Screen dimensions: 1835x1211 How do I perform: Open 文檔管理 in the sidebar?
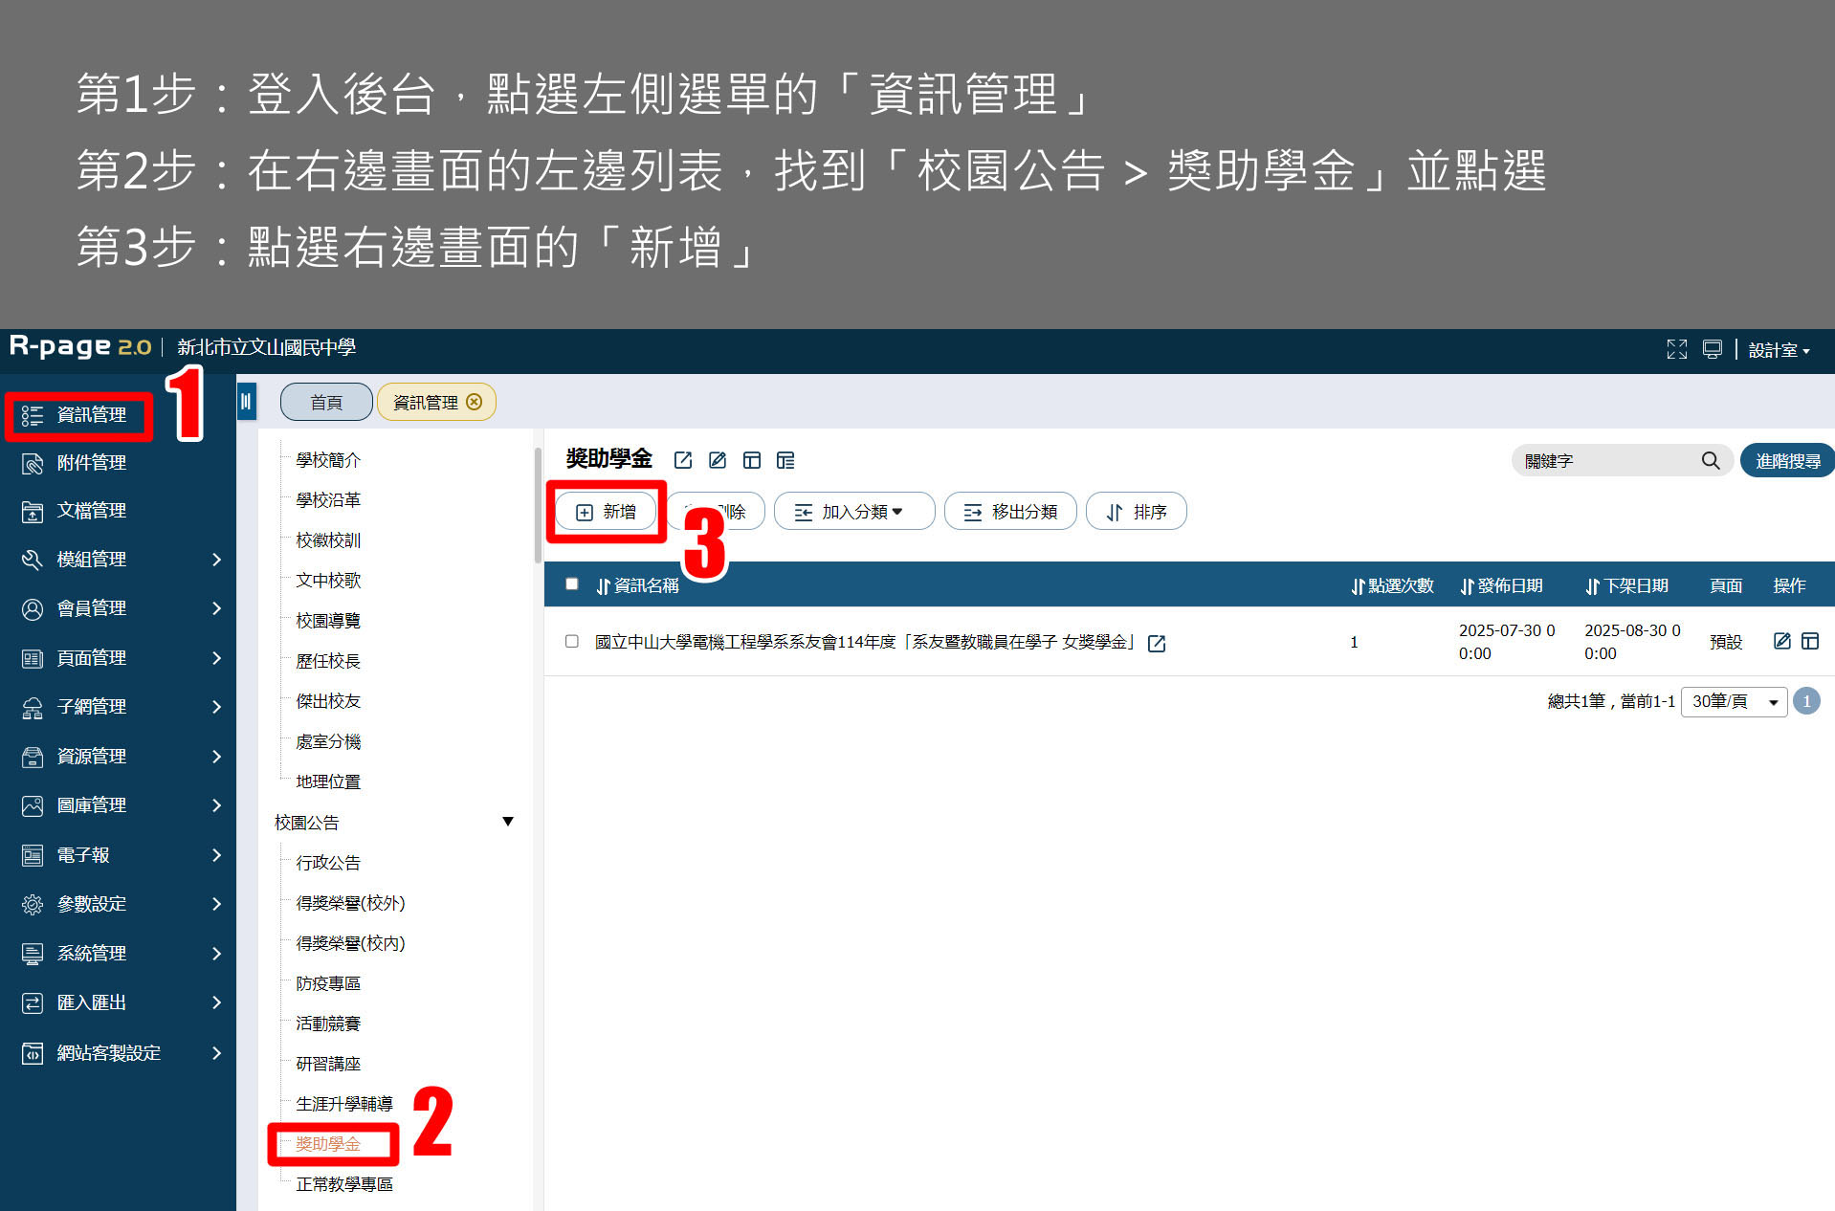[91, 511]
